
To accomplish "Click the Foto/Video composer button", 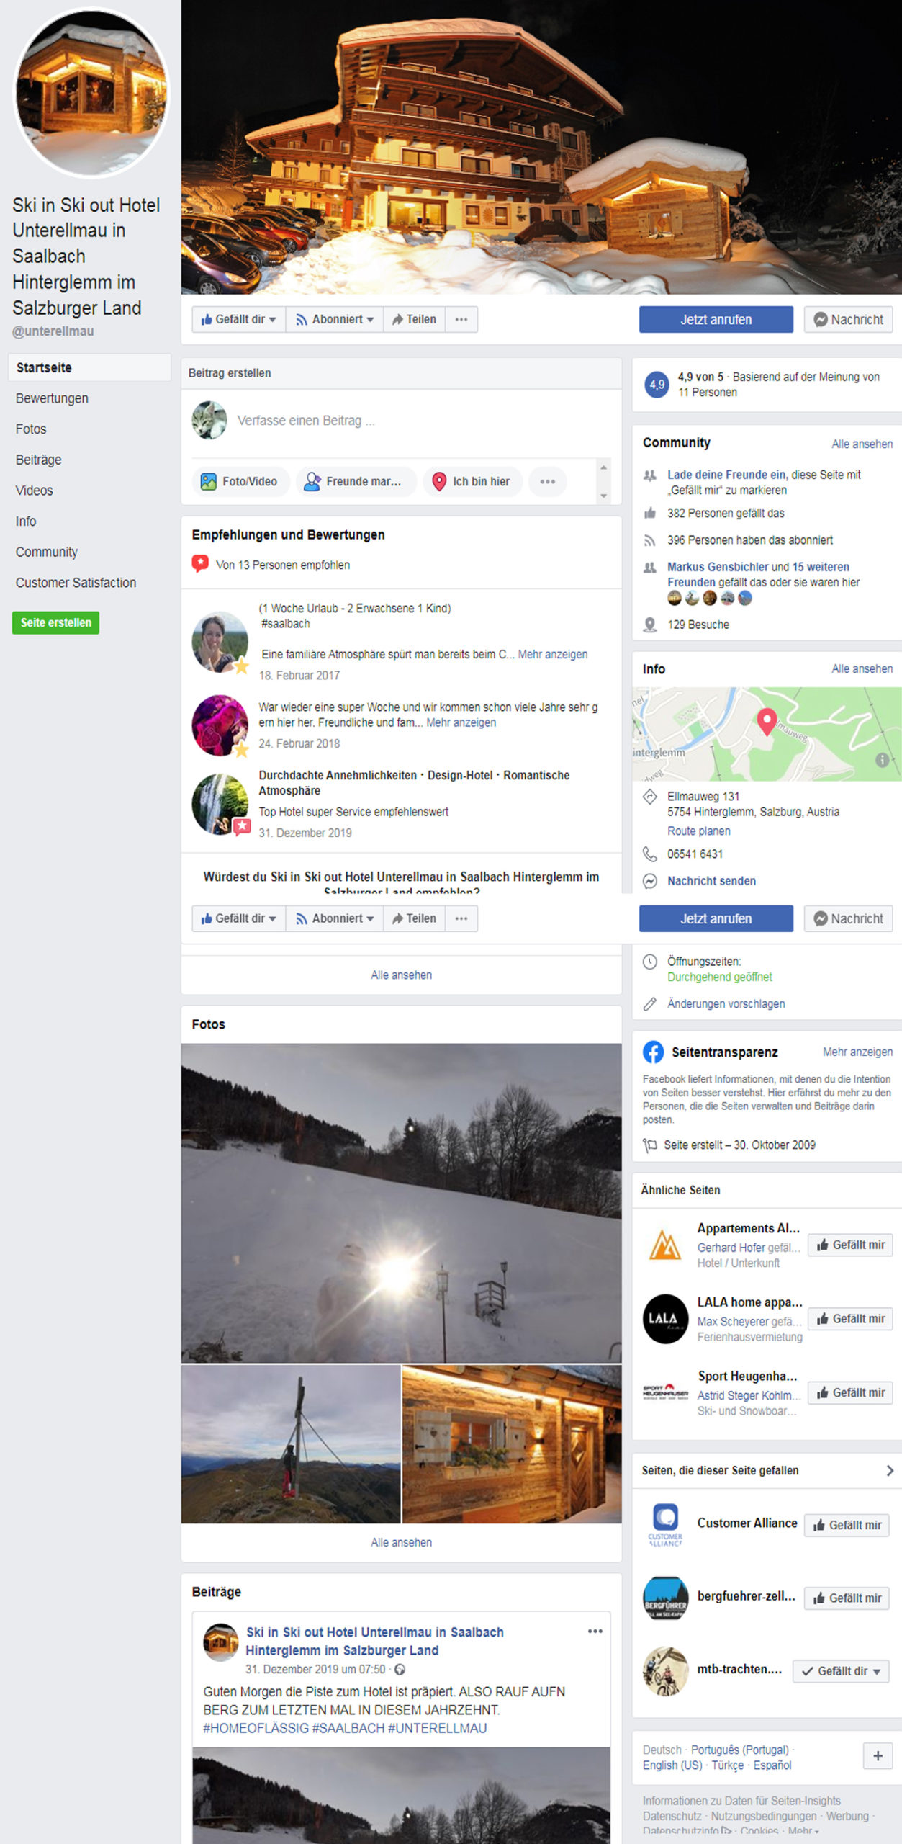I will [x=241, y=481].
